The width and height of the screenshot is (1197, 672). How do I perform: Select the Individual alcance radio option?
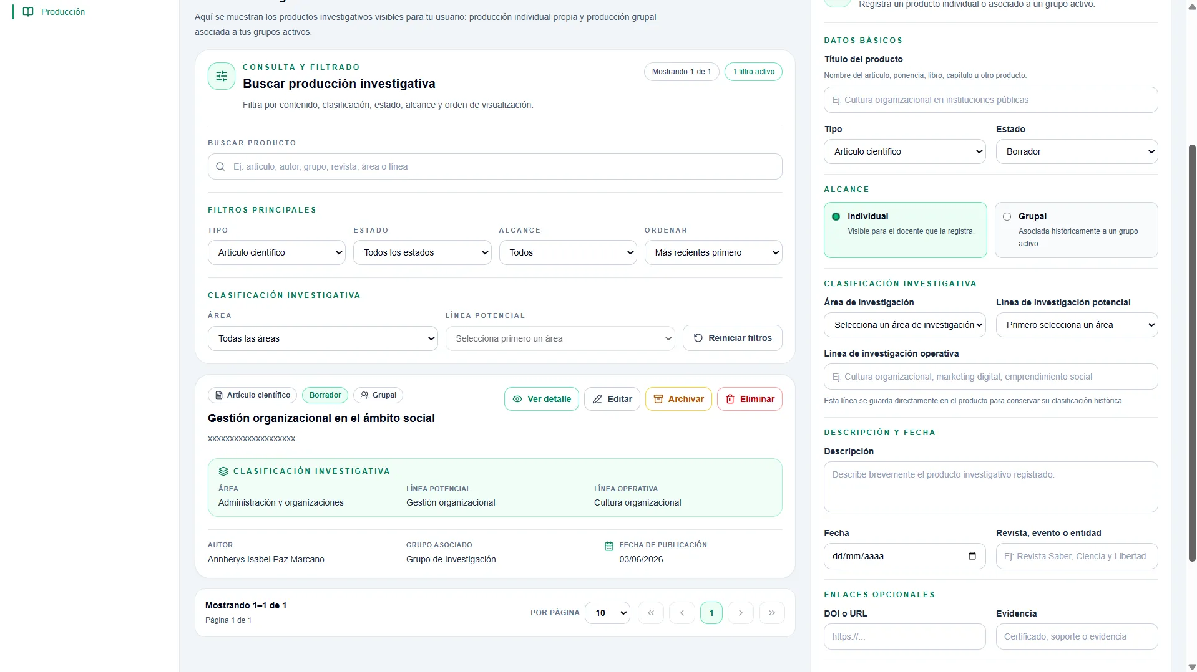coord(836,216)
